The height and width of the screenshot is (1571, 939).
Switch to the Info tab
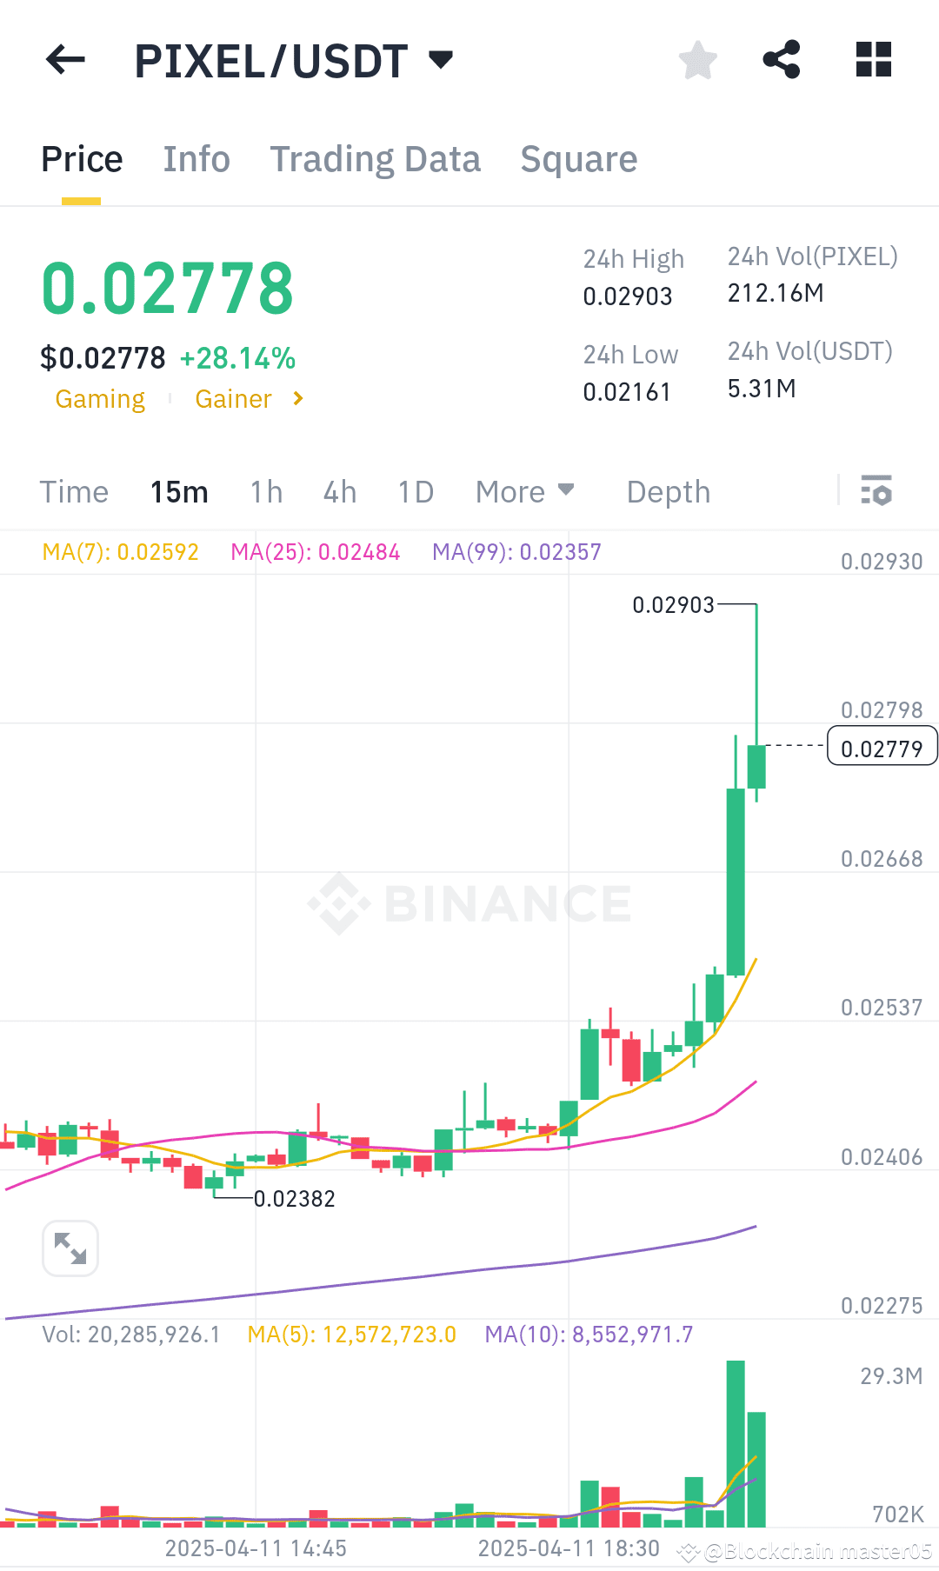(196, 158)
